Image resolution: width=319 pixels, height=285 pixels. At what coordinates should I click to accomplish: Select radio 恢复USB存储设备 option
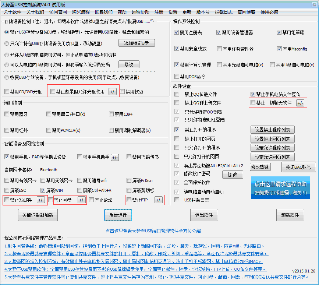[x=7, y=77]
